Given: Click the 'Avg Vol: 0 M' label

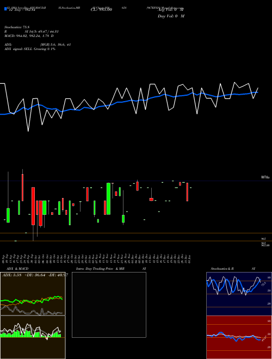Looking at the screenshot, I should 171,10.
